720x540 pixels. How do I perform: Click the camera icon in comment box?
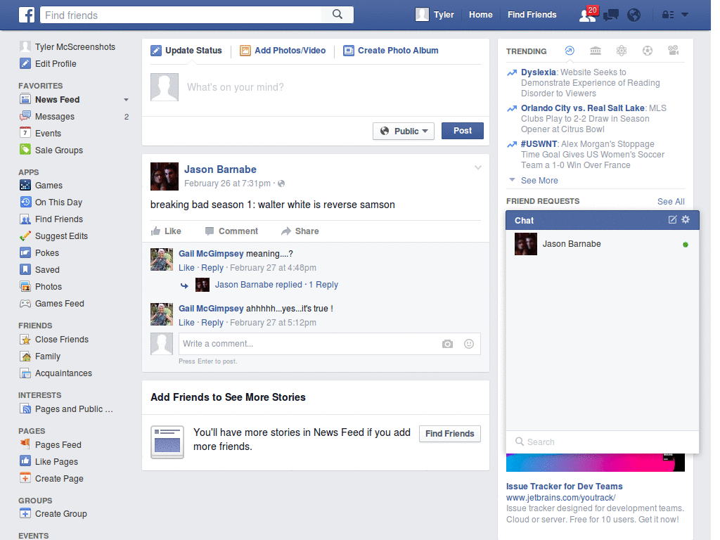(x=447, y=344)
